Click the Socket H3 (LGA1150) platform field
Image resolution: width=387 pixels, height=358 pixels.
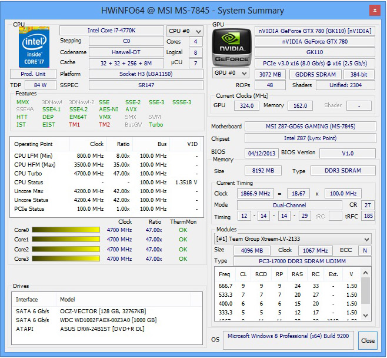(146, 74)
